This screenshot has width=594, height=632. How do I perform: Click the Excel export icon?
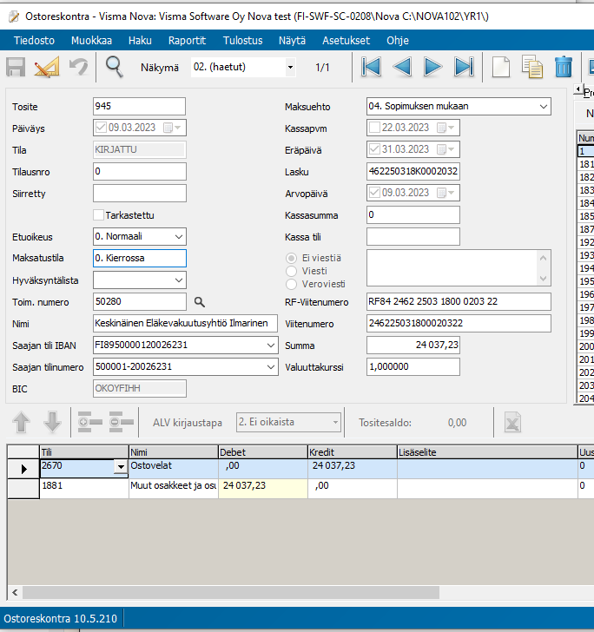pos(512,423)
